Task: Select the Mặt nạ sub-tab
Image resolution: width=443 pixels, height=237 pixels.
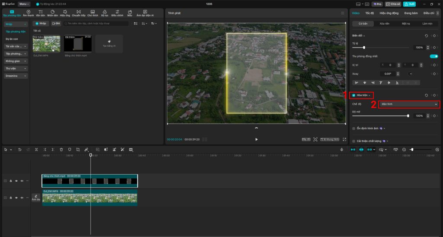Action: pyautogui.click(x=406, y=24)
